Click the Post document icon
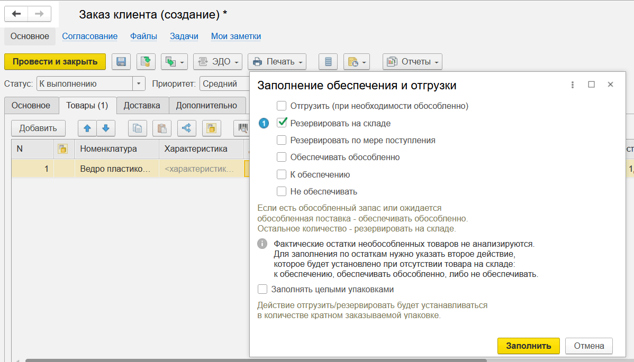Screen dimensions: 634x362 146,62
